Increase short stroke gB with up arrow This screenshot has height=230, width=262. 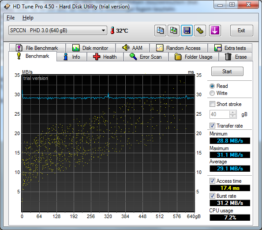tap(232, 113)
